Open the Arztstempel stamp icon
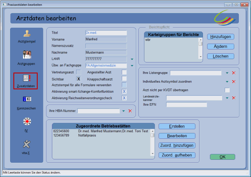The image size is (251, 177). [x=27, y=34]
